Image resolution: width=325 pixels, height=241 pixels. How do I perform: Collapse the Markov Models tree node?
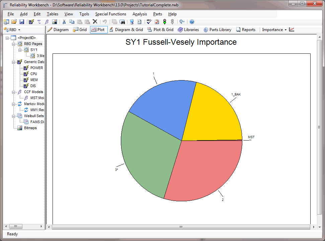13,104
